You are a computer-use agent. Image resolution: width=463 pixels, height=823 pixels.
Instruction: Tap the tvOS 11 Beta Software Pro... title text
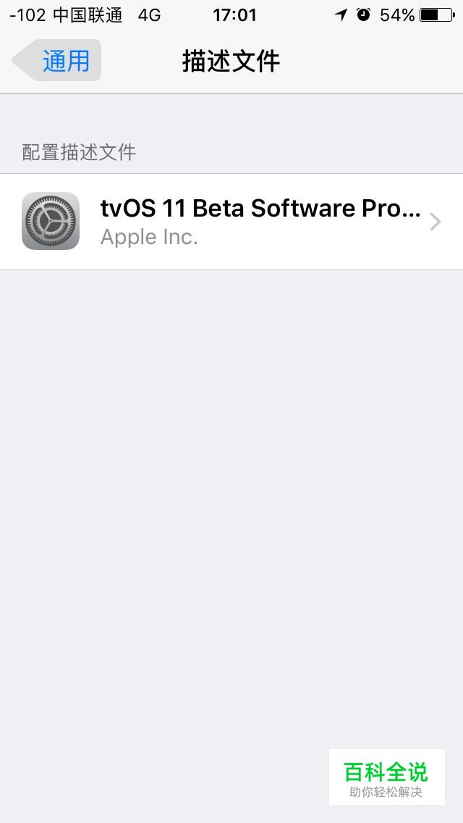pyautogui.click(x=260, y=209)
